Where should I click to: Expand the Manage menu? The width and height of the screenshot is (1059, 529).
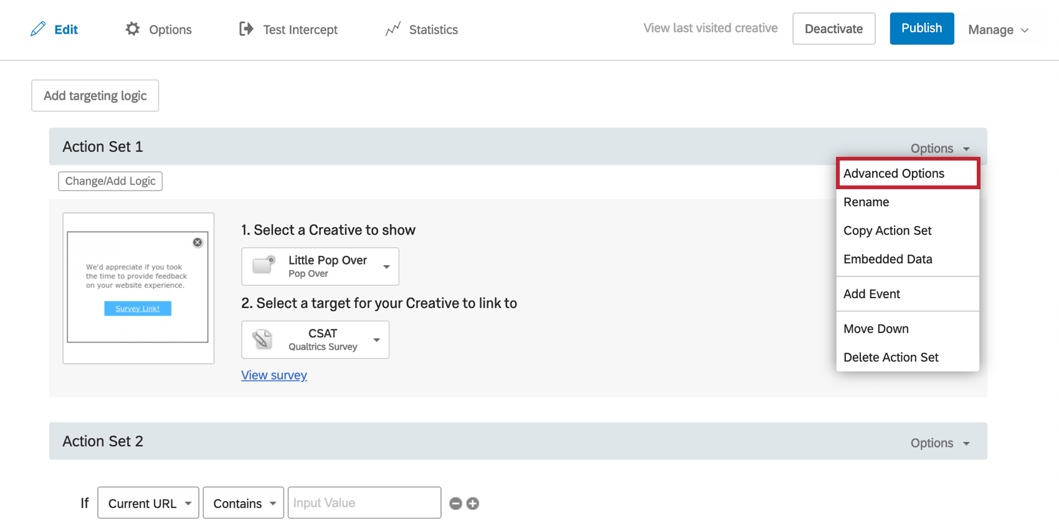pyautogui.click(x=998, y=30)
